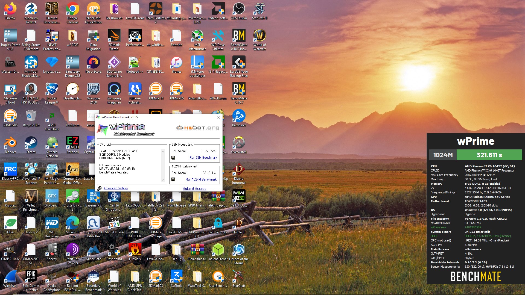The width and height of the screenshot is (525, 295).
Task: Open Wireshark desktop shortcut
Action: point(10,279)
